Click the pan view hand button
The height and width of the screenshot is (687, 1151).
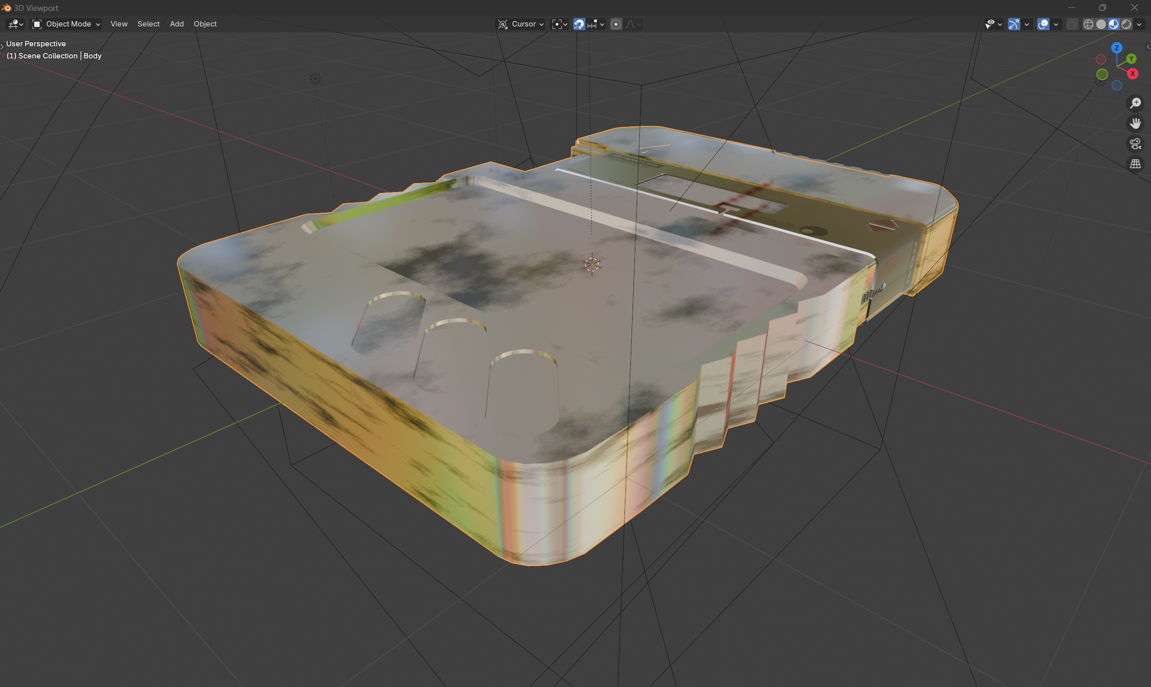(x=1135, y=123)
